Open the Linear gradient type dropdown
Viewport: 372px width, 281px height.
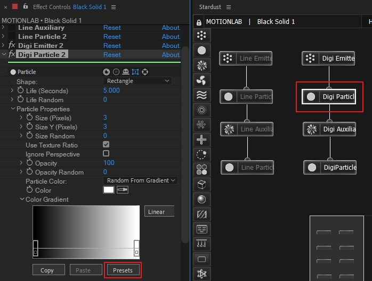pos(159,212)
